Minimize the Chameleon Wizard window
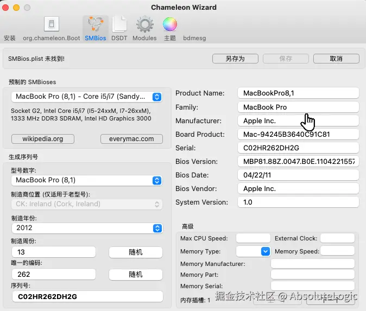The image size is (366, 311). pyautogui.click(x=16, y=8)
